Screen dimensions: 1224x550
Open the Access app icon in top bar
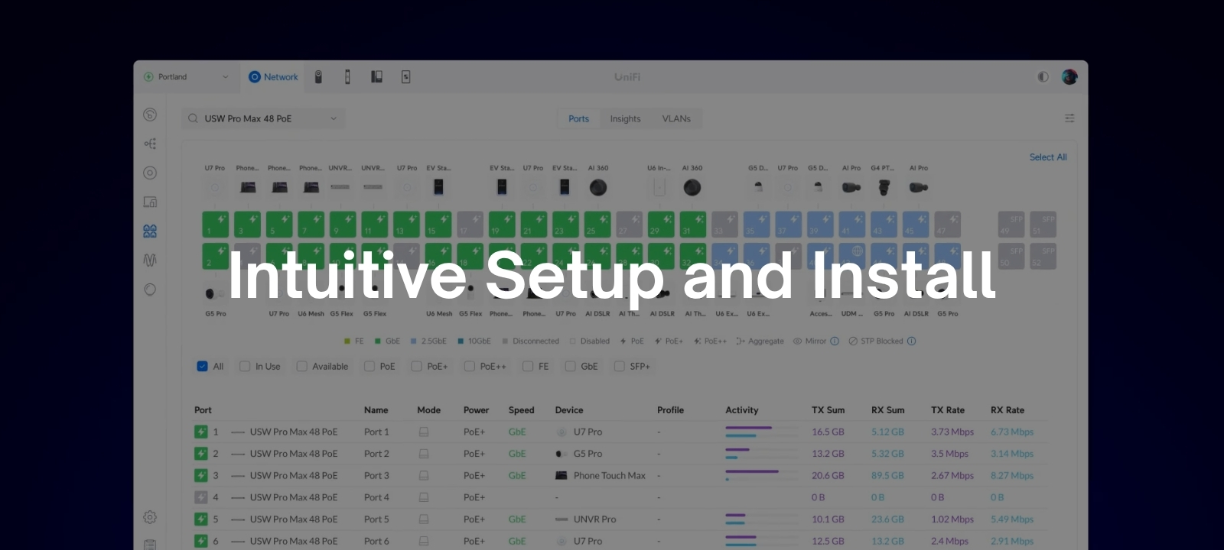[x=347, y=77]
